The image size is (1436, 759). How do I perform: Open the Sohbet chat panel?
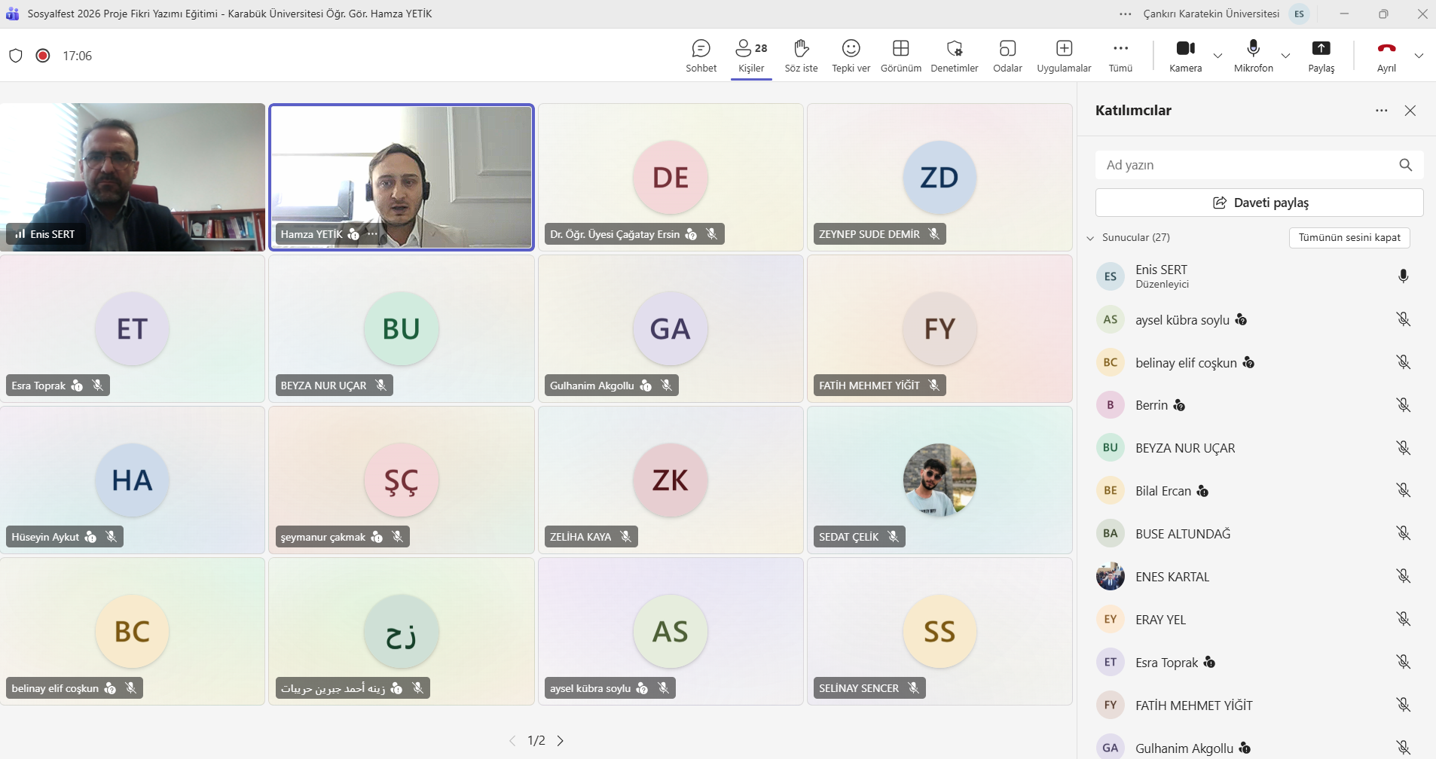point(701,56)
